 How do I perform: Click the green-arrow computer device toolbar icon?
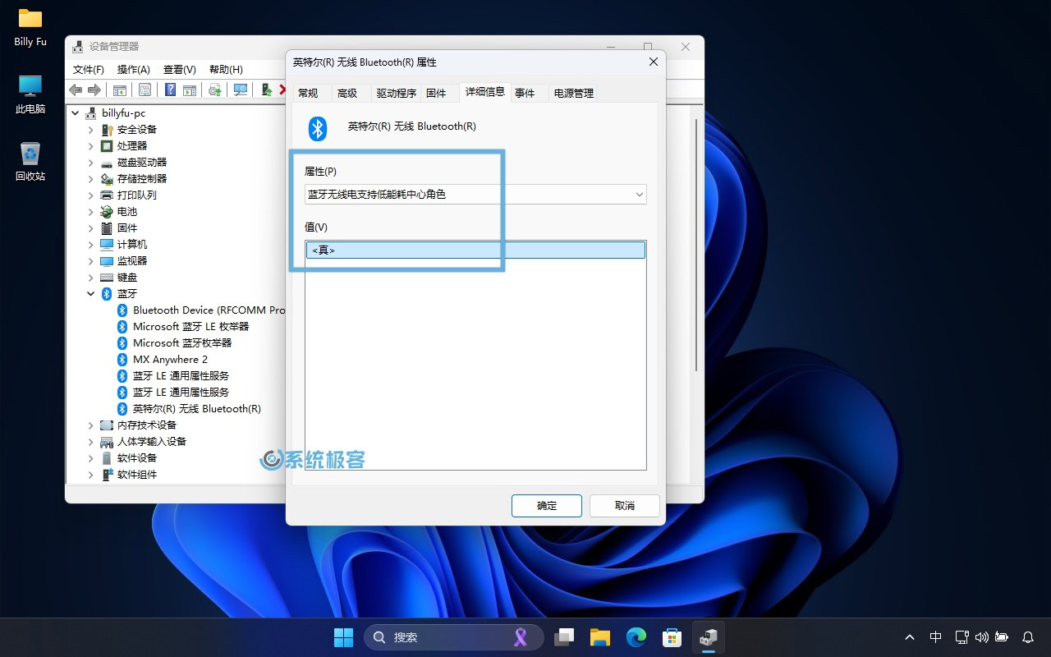click(266, 90)
